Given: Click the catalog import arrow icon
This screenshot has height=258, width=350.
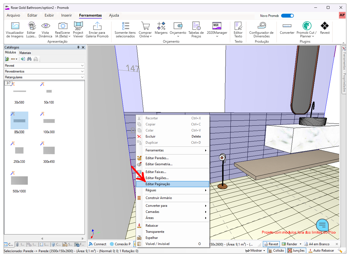Looking at the screenshot, I should click(x=23, y=59).
